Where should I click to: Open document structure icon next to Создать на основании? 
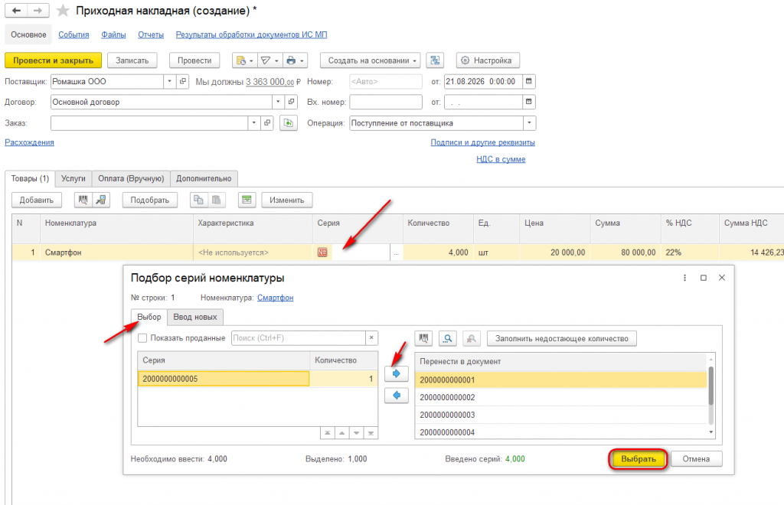coord(435,60)
